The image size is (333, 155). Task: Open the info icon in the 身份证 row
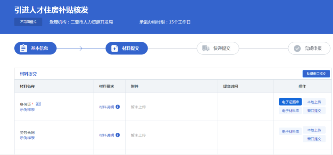pos(118,107)
